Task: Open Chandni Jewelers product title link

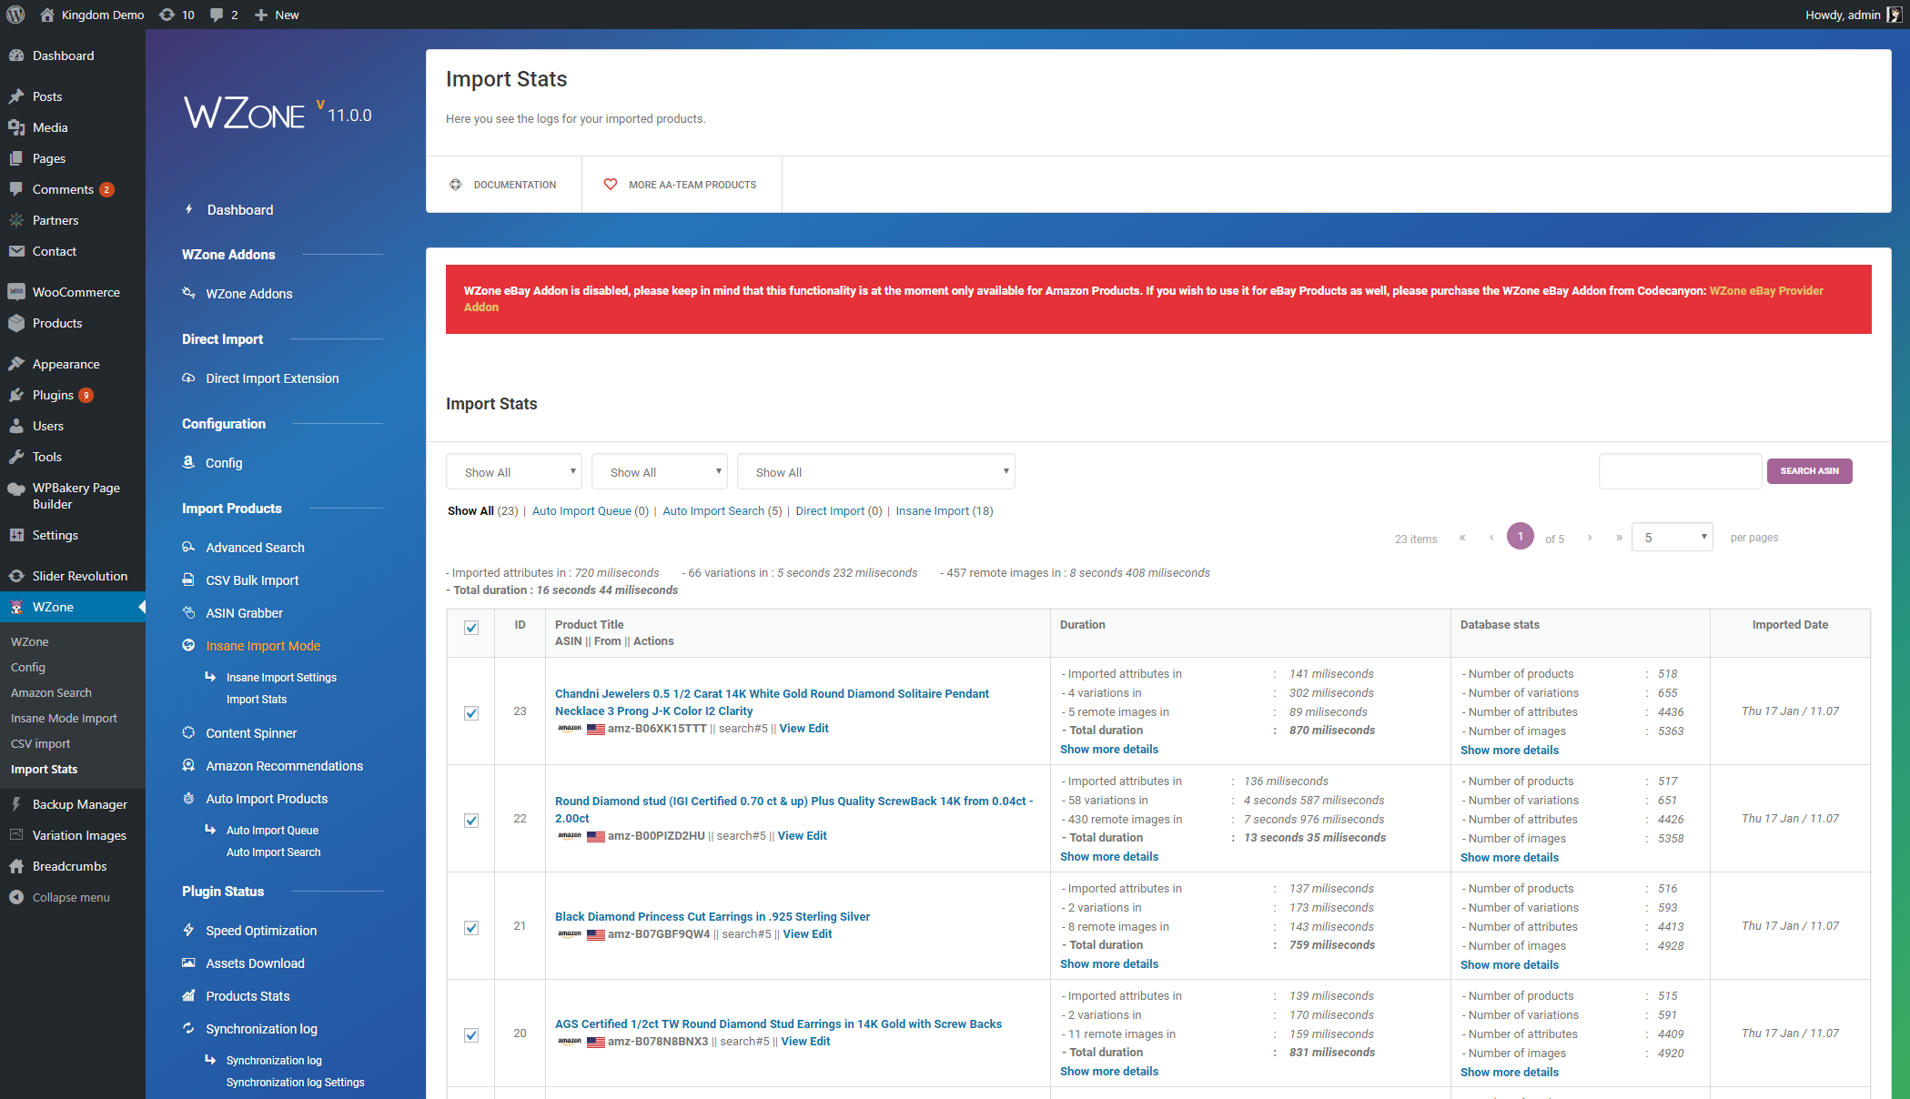Action: coord(772,702)
